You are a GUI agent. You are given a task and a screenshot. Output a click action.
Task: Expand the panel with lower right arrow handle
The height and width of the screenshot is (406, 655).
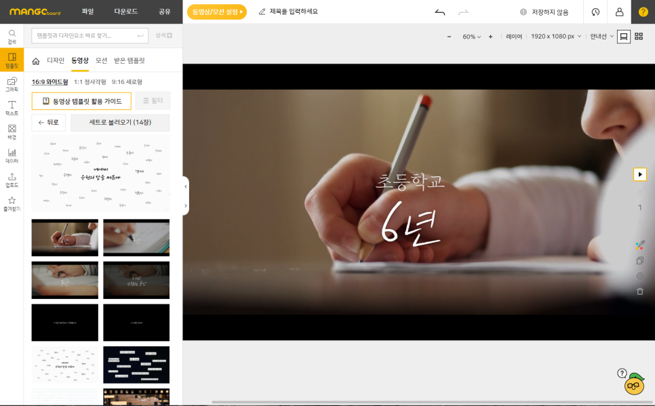186,205
